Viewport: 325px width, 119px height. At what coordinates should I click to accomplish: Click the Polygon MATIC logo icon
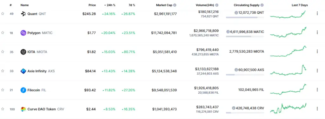coord(23,33)
